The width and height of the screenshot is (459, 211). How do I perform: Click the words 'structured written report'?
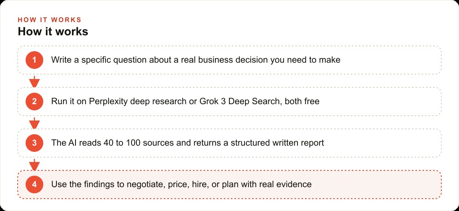click(278, 143)
